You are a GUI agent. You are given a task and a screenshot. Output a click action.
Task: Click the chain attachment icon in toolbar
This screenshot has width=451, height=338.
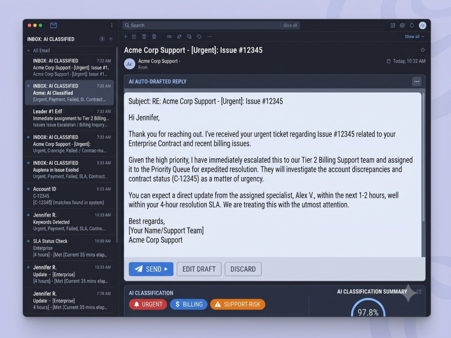pyautogui.click(x=179, y=37)
